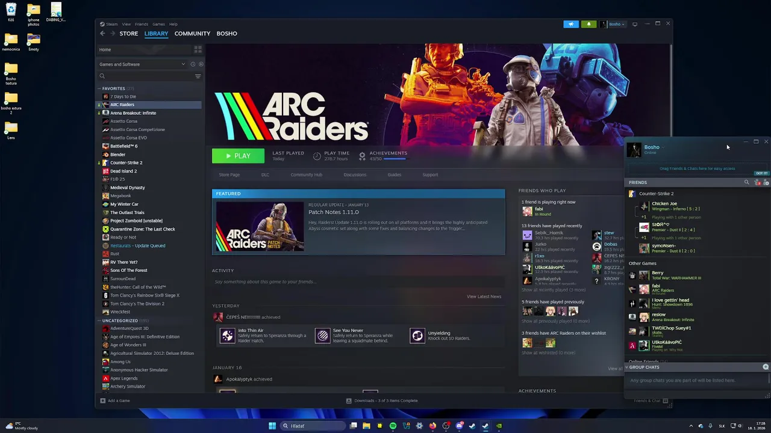Screen dimensions: 771x433
Task: Search friends list magnifier icon
Action: coord(746,182)
